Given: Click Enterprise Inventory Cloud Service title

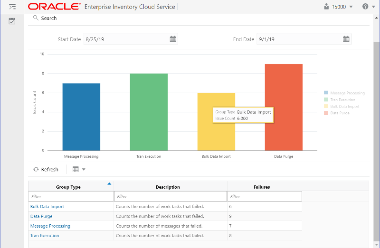Looking at the screenshot, I should pyautogui.click(x=130, y=7).
